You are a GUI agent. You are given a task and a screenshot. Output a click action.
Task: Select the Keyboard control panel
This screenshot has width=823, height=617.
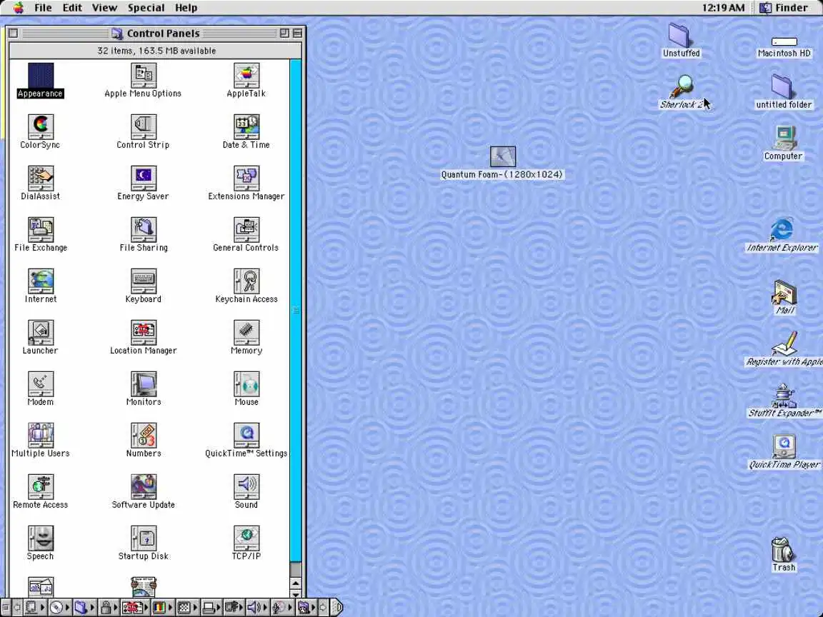144,281
